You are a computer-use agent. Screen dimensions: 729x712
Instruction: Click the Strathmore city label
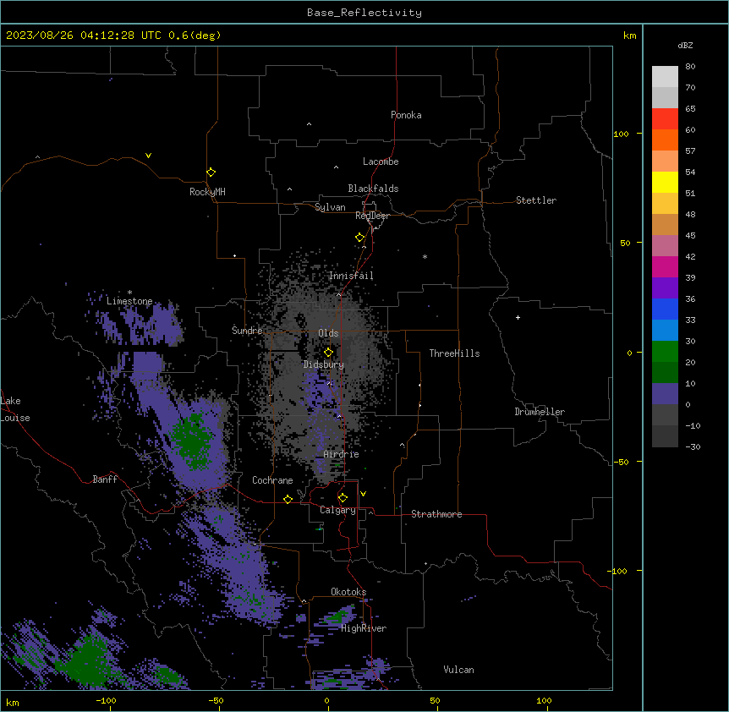[436, 514]
